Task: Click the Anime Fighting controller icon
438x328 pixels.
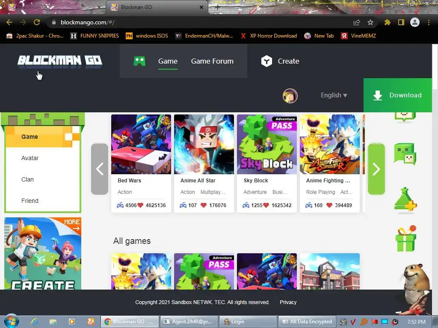Action: pos(309,205)
